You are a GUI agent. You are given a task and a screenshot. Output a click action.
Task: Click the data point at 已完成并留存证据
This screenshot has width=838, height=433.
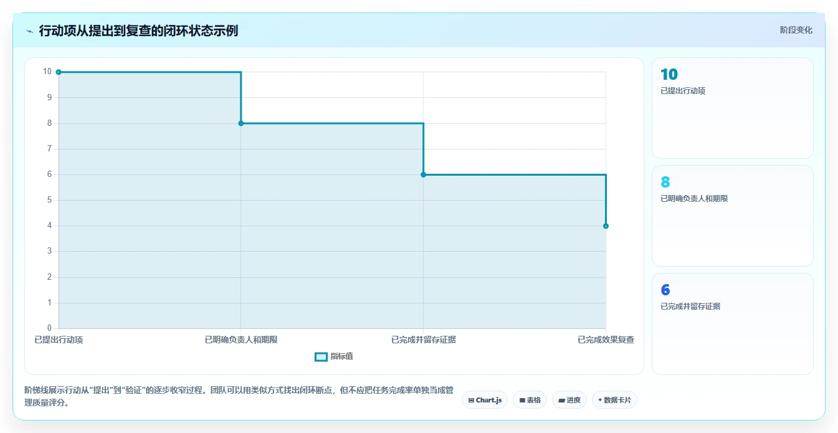[x=424, y=174]
